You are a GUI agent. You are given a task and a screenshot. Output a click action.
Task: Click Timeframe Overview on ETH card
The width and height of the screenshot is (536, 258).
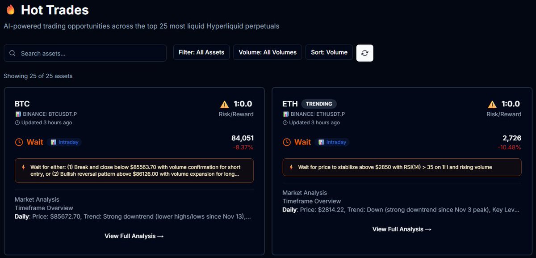311,201
